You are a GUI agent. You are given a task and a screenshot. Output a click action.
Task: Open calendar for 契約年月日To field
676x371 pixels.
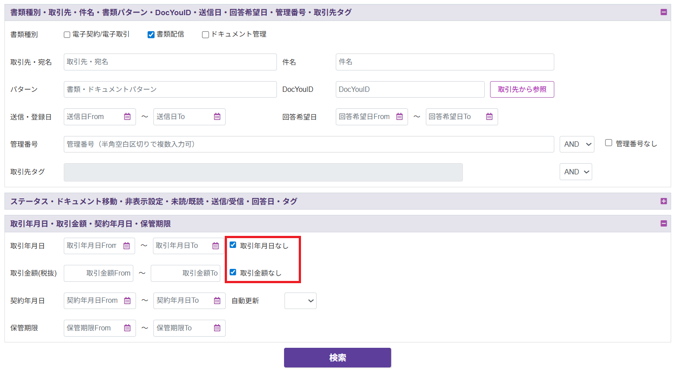(x=217, y=301)
